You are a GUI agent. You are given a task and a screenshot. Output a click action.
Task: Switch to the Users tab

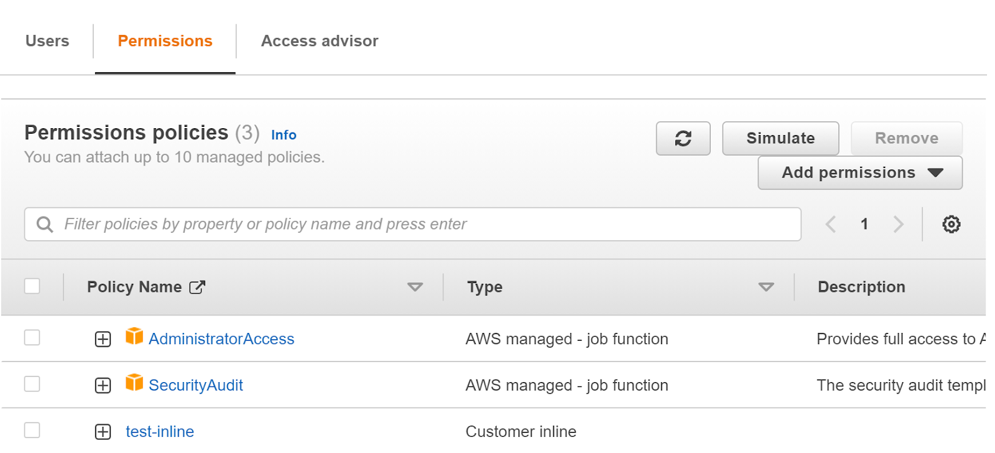click(47, 41)
